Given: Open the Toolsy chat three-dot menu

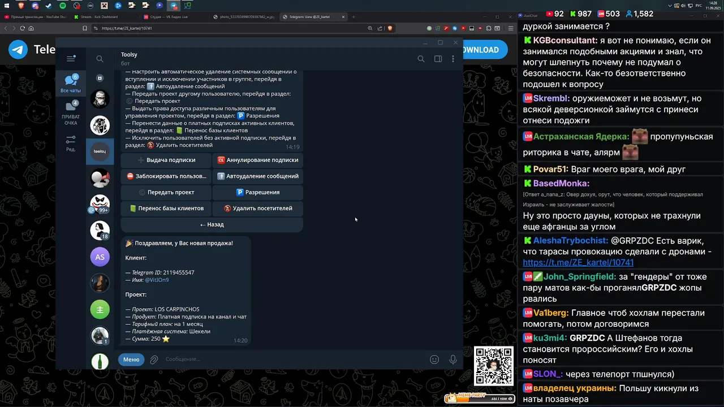Looking at the screenshot, I should click(453, 59).
